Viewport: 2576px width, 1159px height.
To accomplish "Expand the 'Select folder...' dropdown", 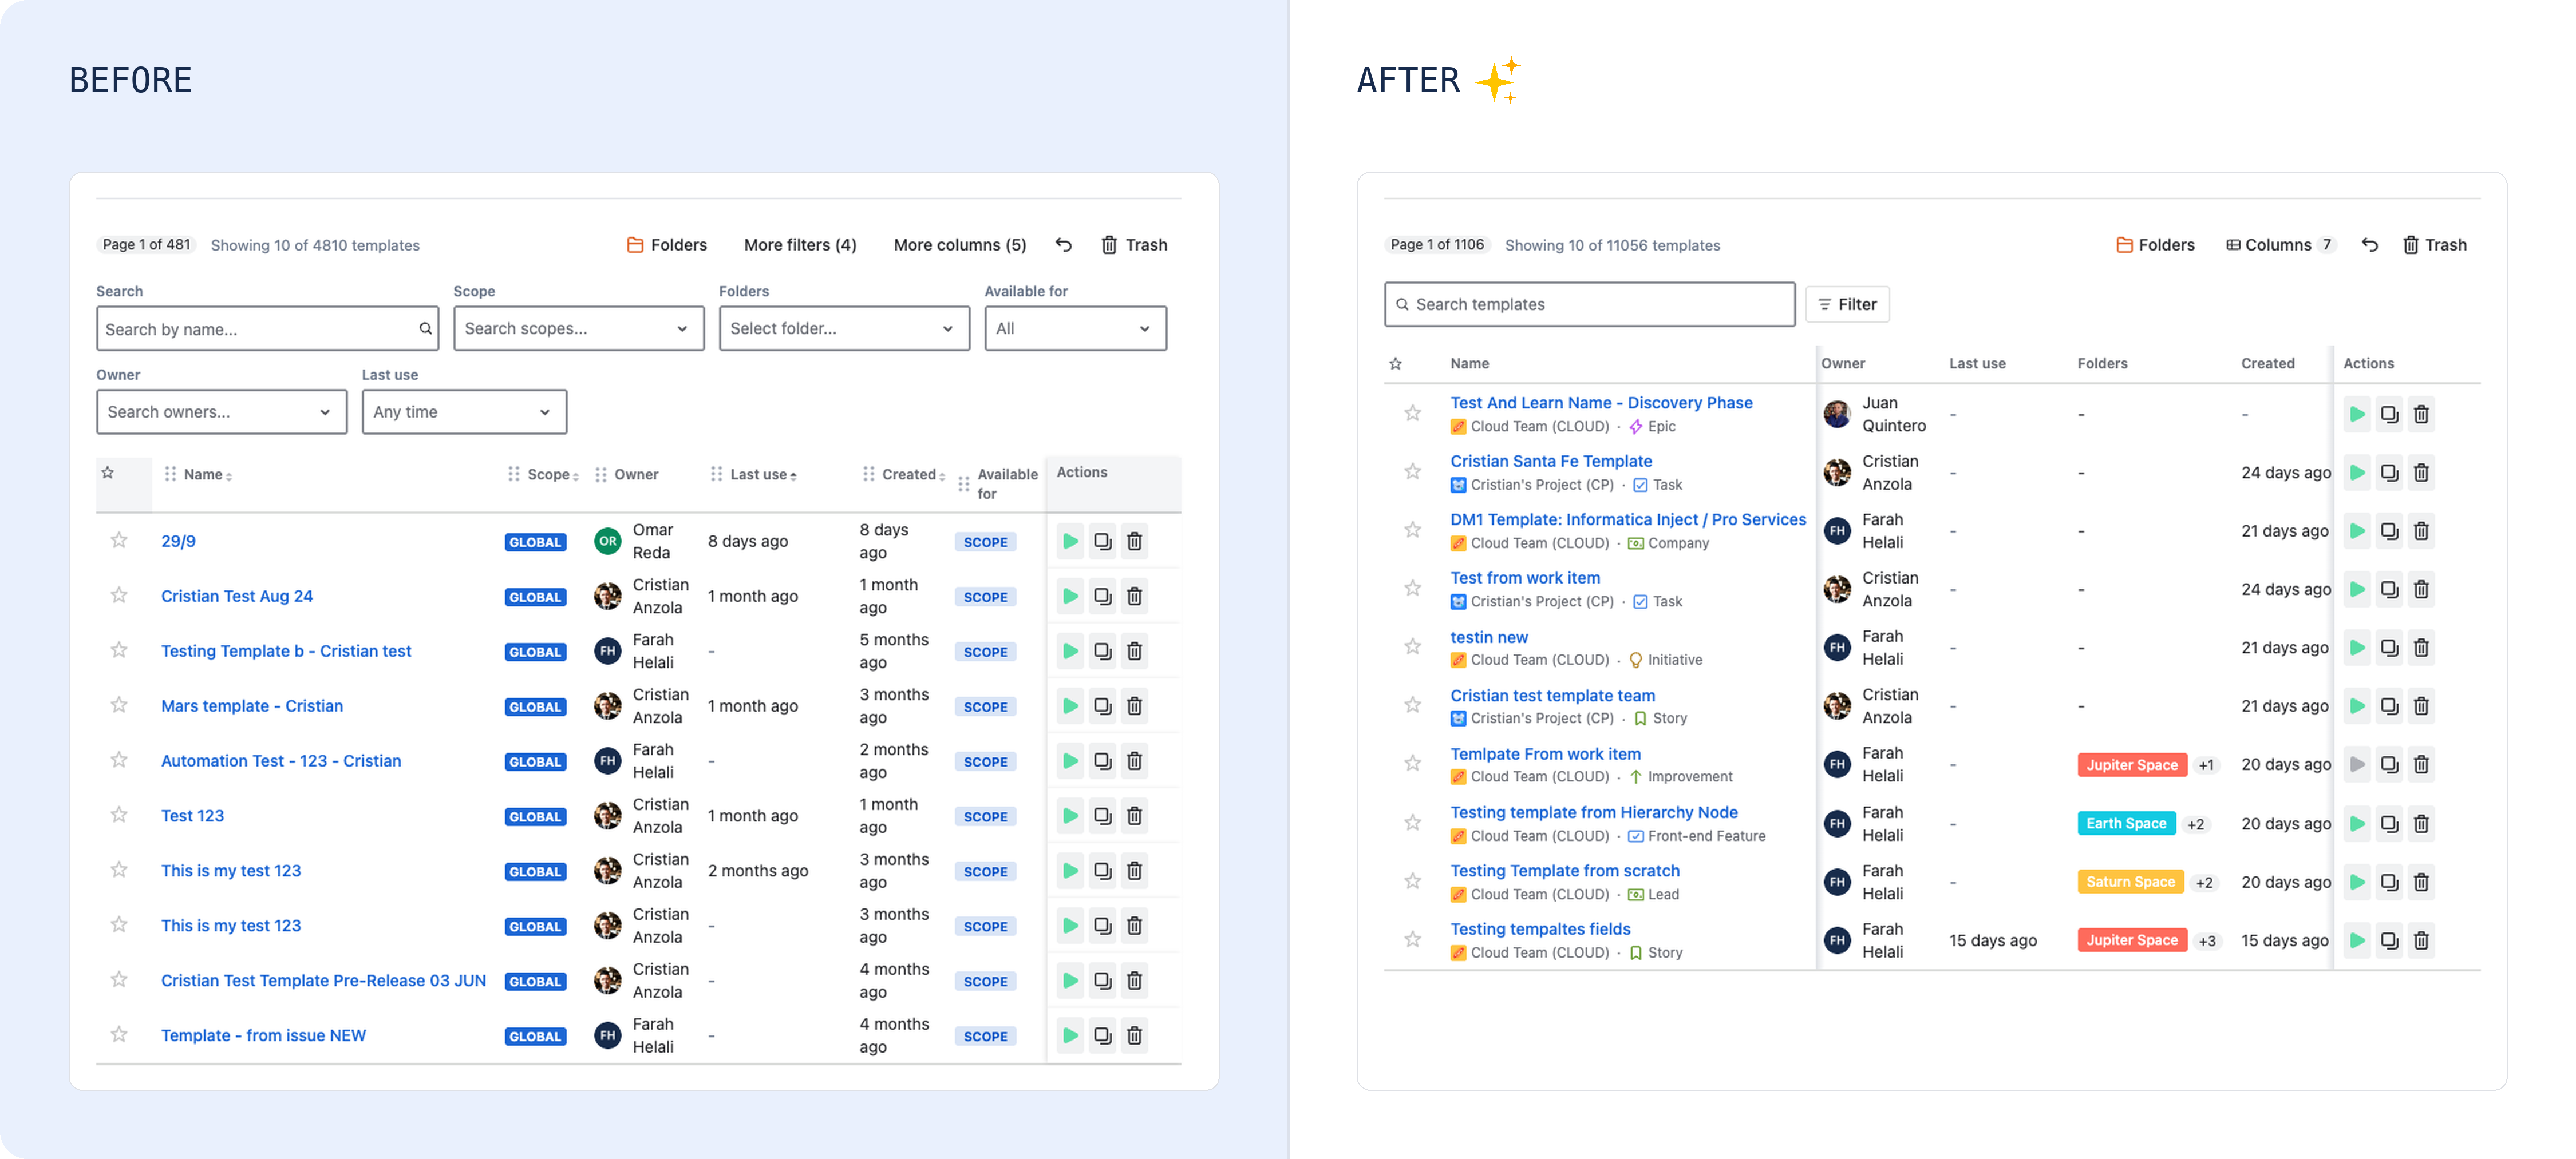I will [844, 329].
